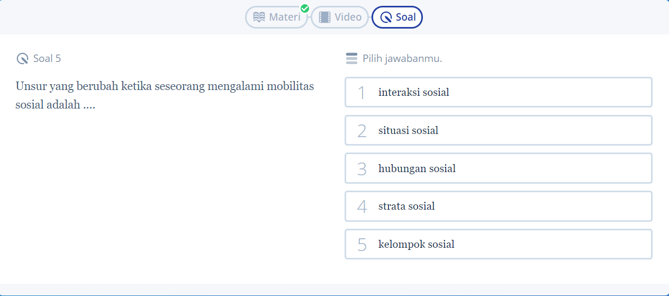Click the icon beside the Soal 5 heading
The height and width of the screenshot is (296, 669).
click(22, 58)
